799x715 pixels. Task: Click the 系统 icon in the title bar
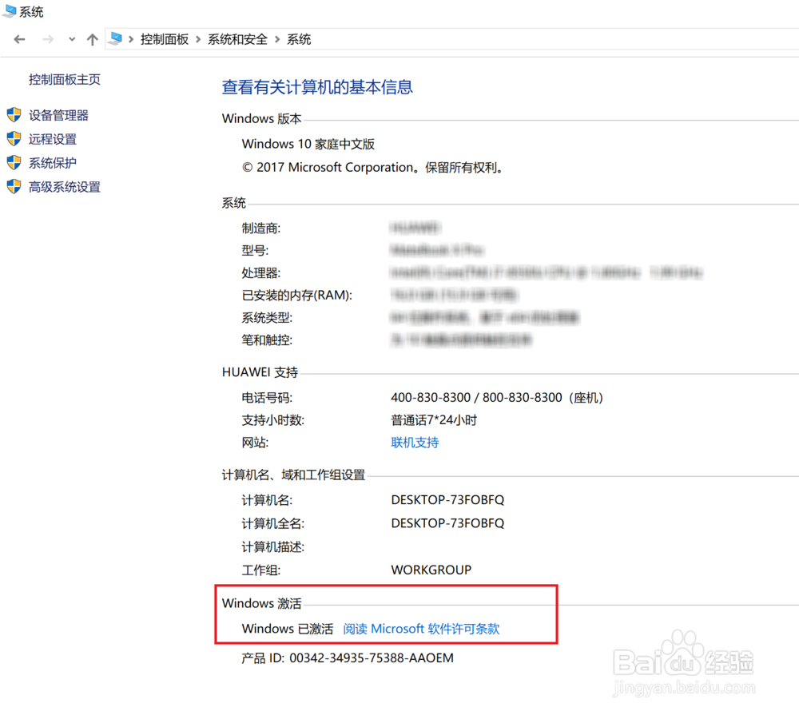[10, 10]
